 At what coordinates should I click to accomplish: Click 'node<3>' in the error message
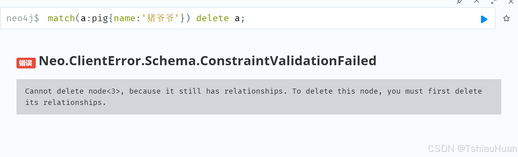click(x=104, y=91)
